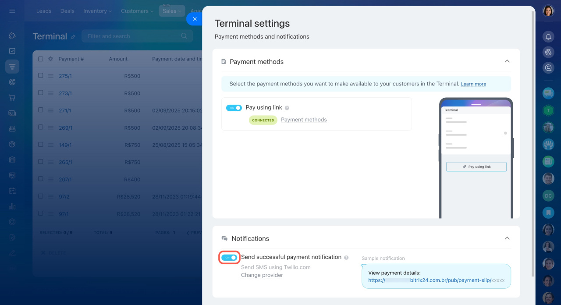Click the search magnifier icon
Image resolution: width=561 pixels, height=305 pixels.
(x=184, y=36)
